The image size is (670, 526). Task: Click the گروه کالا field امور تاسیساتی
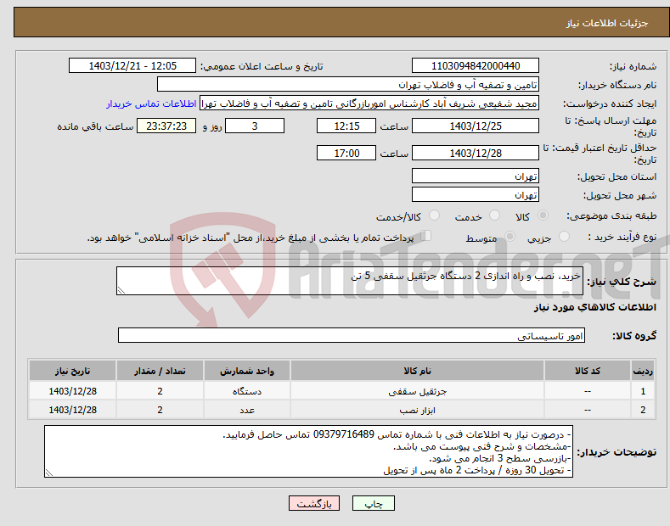tap(352, 336)
